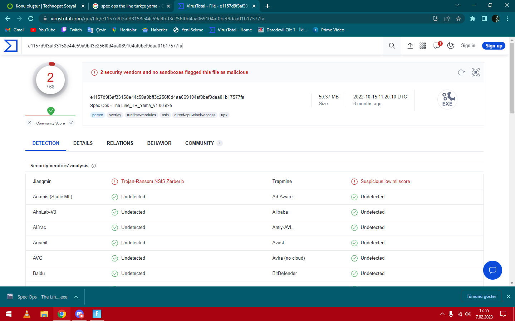Open the upload file icon
This screenshot has width=515, height=321.
410,46
